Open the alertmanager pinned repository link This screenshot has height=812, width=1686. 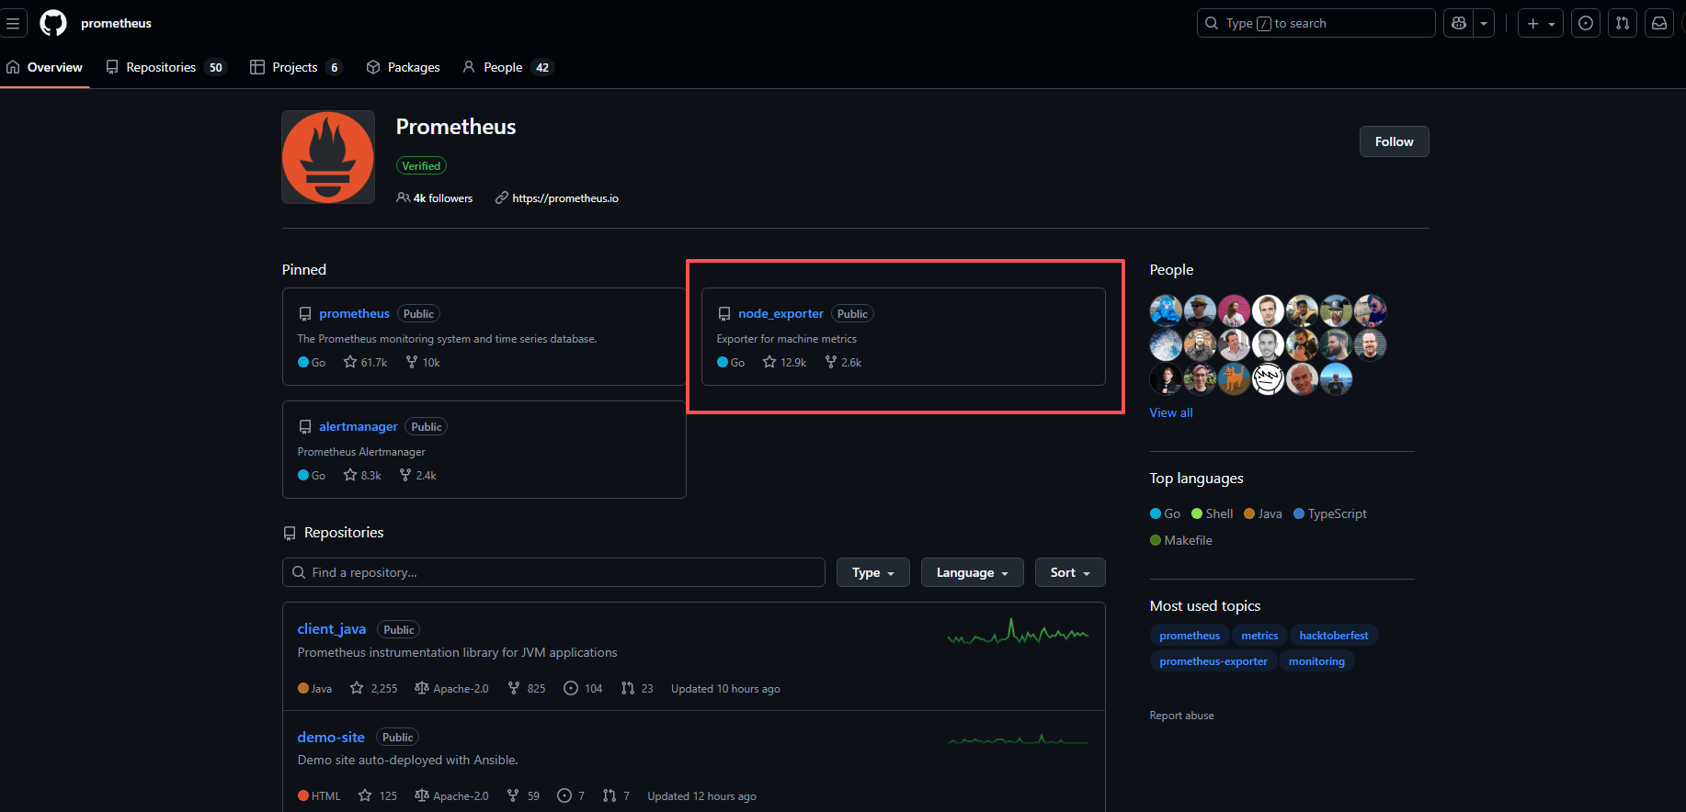click(358, 427)
